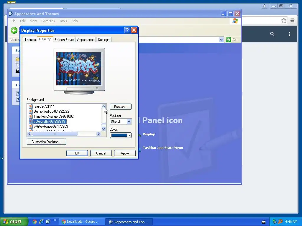Click the White-House-03-177353 file icon

click(x=31, y=126)
